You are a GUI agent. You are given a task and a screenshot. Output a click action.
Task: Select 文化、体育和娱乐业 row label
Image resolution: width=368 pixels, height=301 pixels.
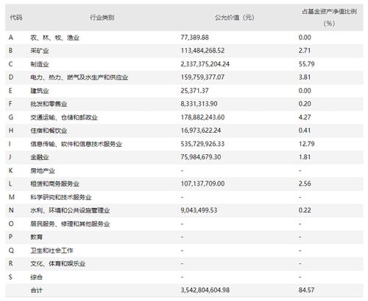pyautogui.click(x=57, y=264)
